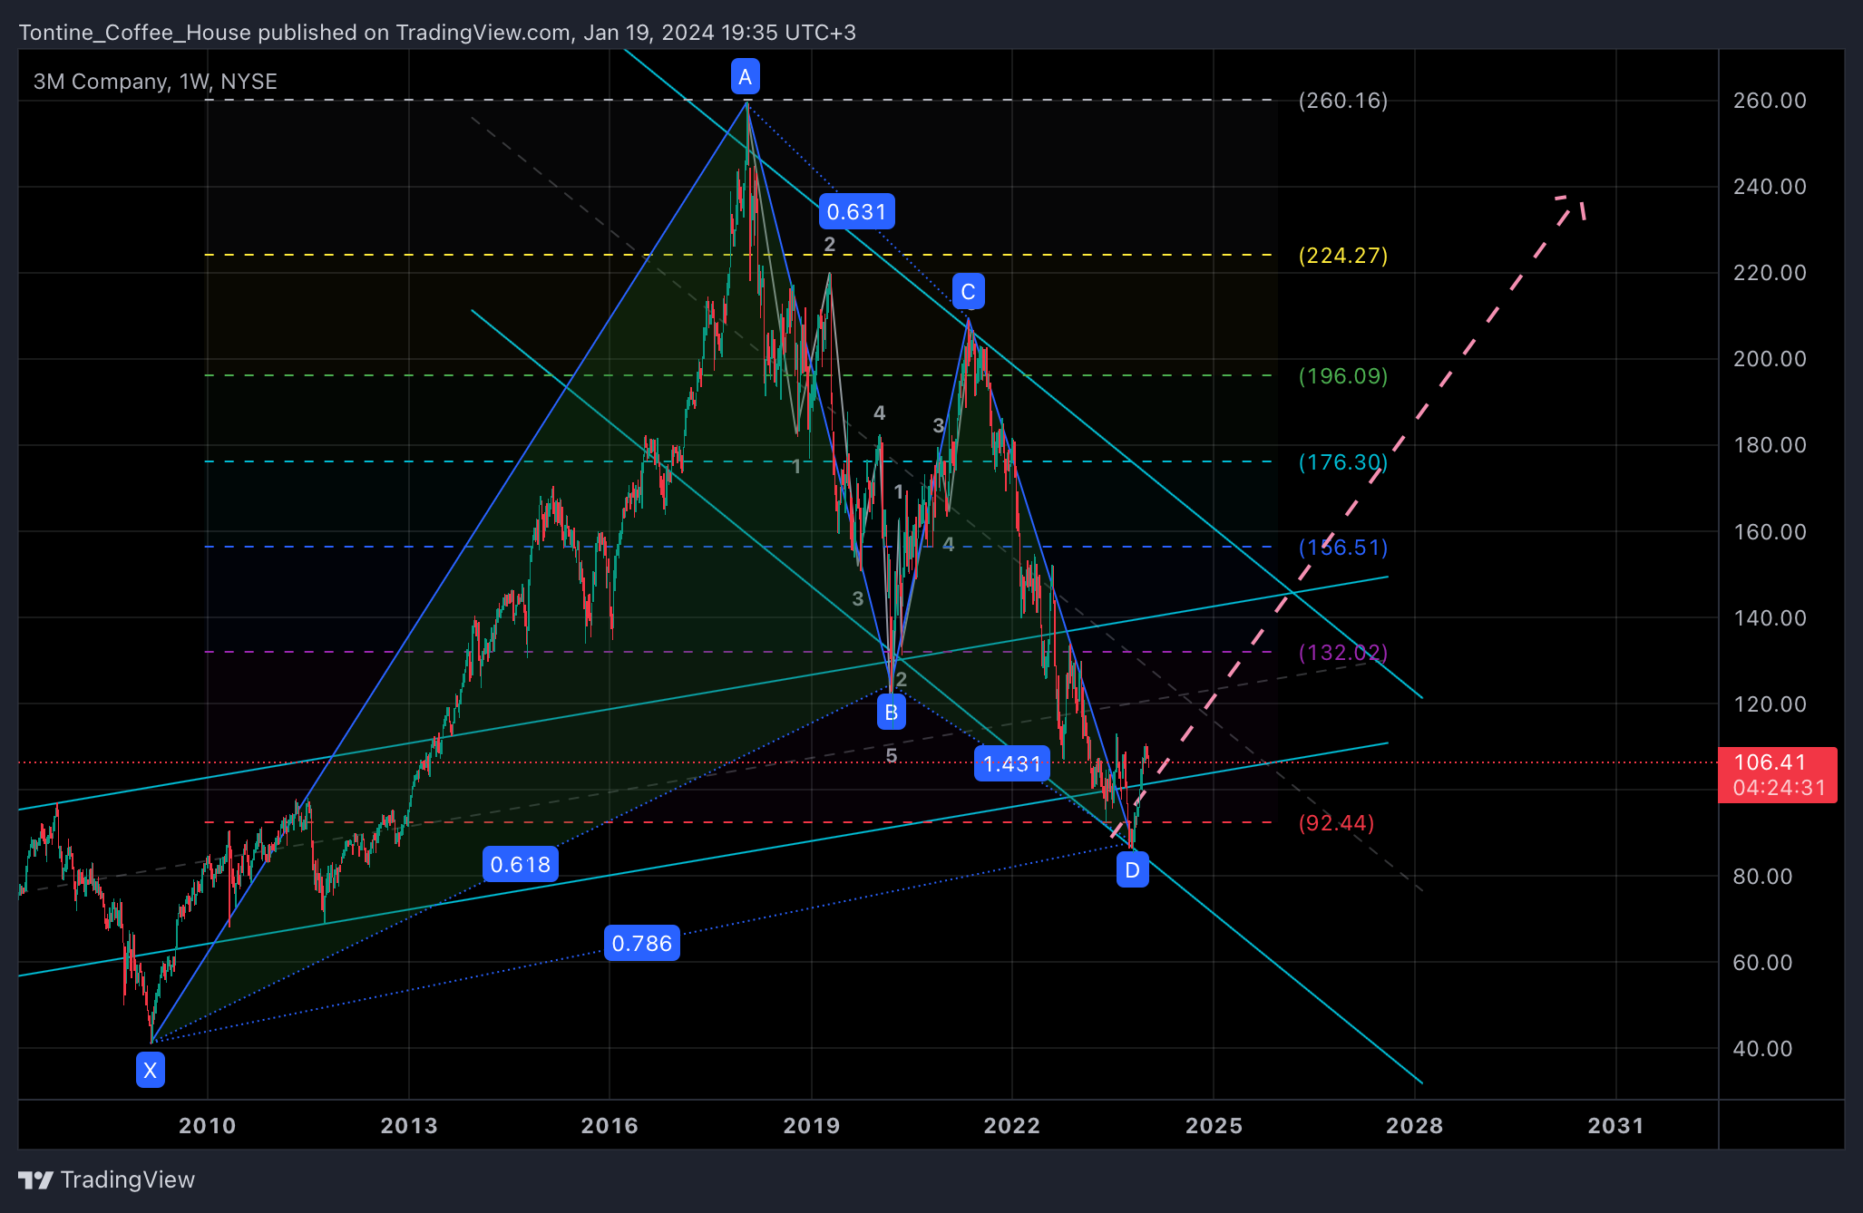Click the 260.00 price axis label

1770,100
